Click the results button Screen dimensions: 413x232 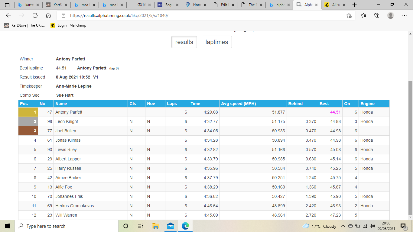tap(184, 42)
